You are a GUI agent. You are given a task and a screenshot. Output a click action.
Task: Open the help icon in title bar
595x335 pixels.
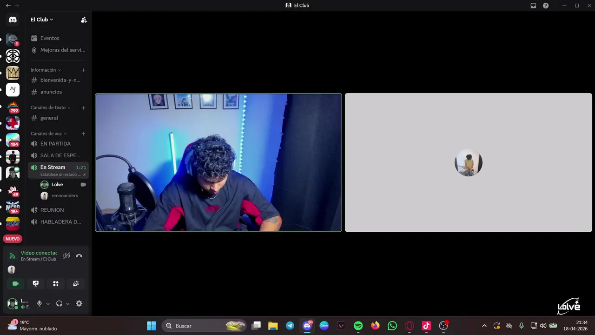pyautogui.click(x=546, y=6)
